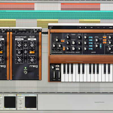Select the cyan clip in arrangement view
This screenshot has width=113, height=113.
[56, 15]
